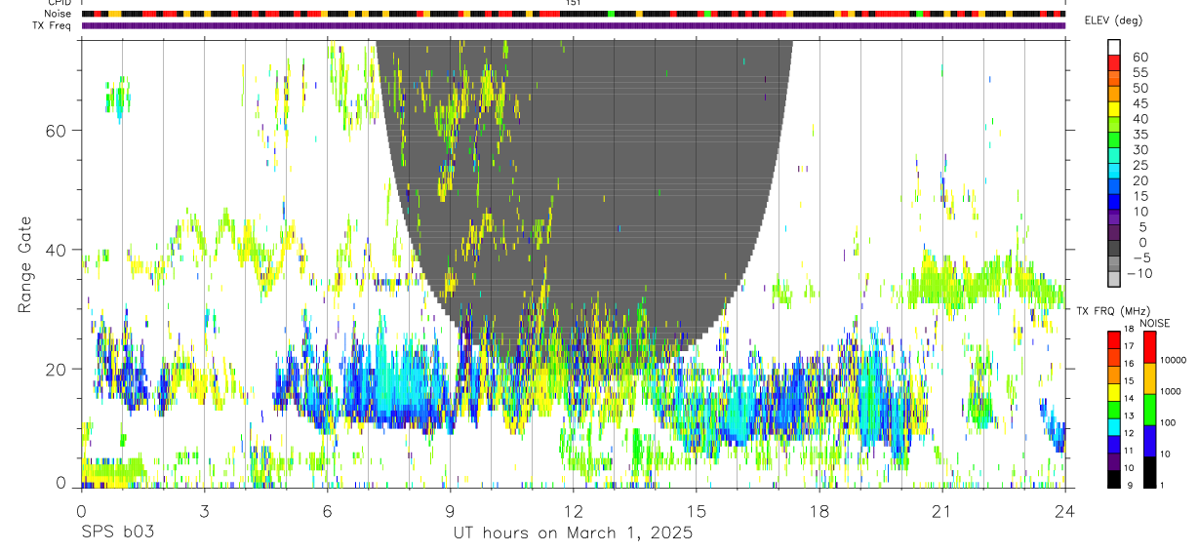This screenshot has width=1198, height=553.
Task: Click the blue 10–15 ELEV color segment
Action: pyautogui.click(x=1114, y=203)
